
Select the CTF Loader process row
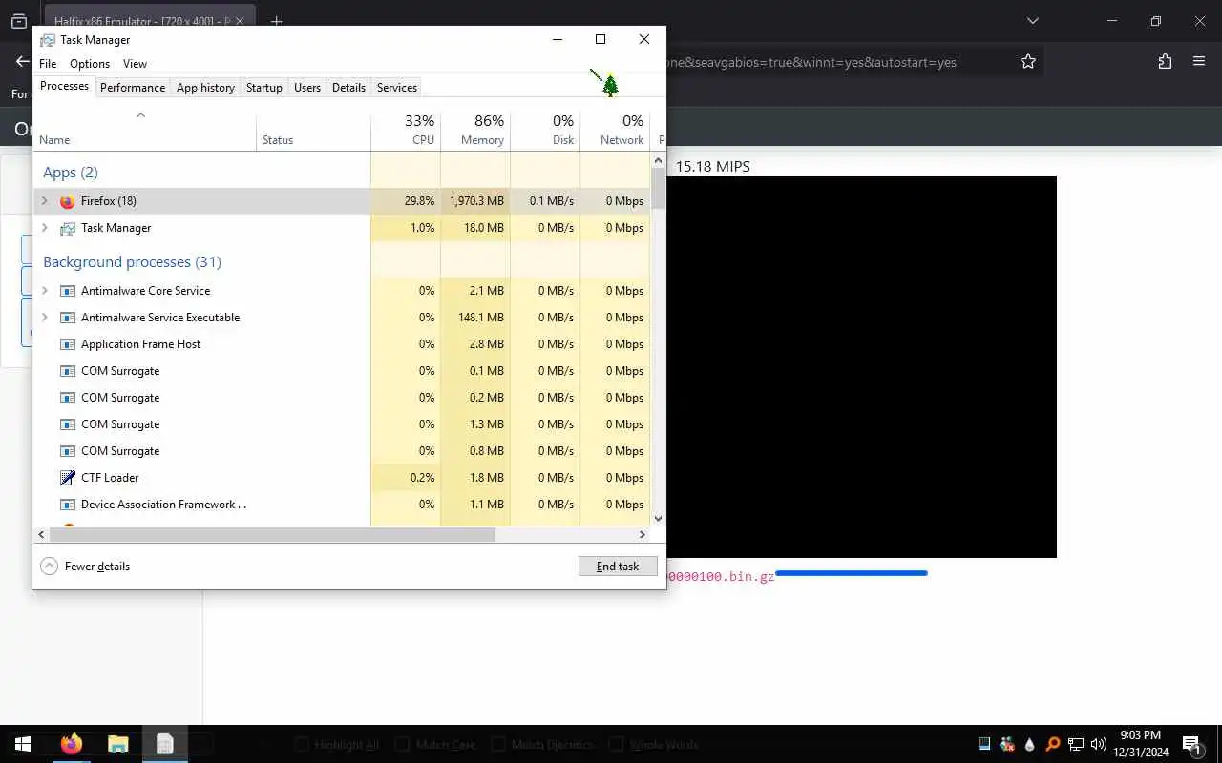(x=342, y=478)
